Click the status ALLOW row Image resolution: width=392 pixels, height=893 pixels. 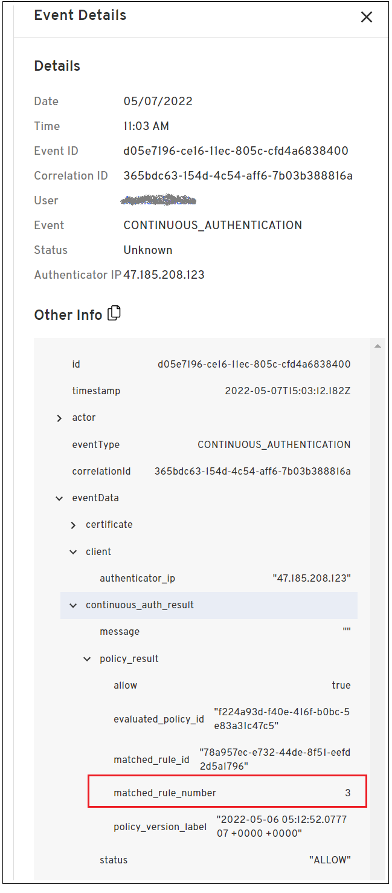click(x=225, y=860)
